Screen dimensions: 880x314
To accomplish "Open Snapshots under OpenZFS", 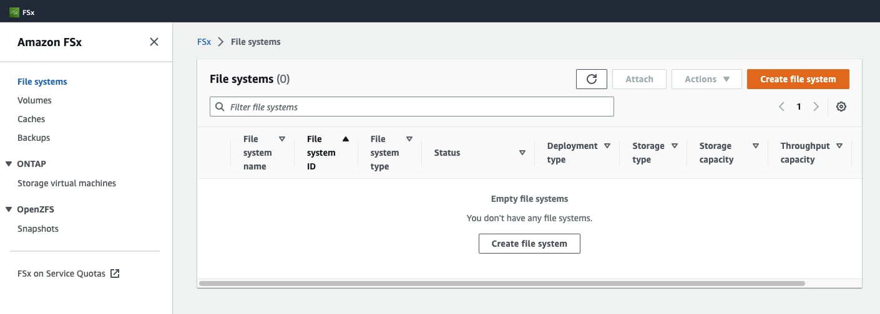I will 38,229.
